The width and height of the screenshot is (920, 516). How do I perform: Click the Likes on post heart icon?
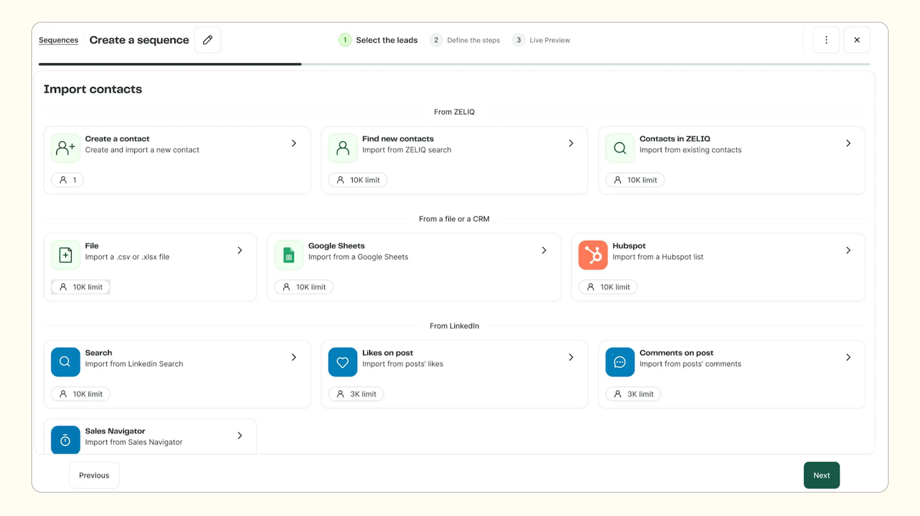tap(342, 362)
